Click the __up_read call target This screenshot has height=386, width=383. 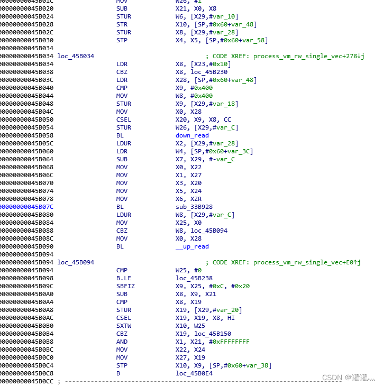192,246
